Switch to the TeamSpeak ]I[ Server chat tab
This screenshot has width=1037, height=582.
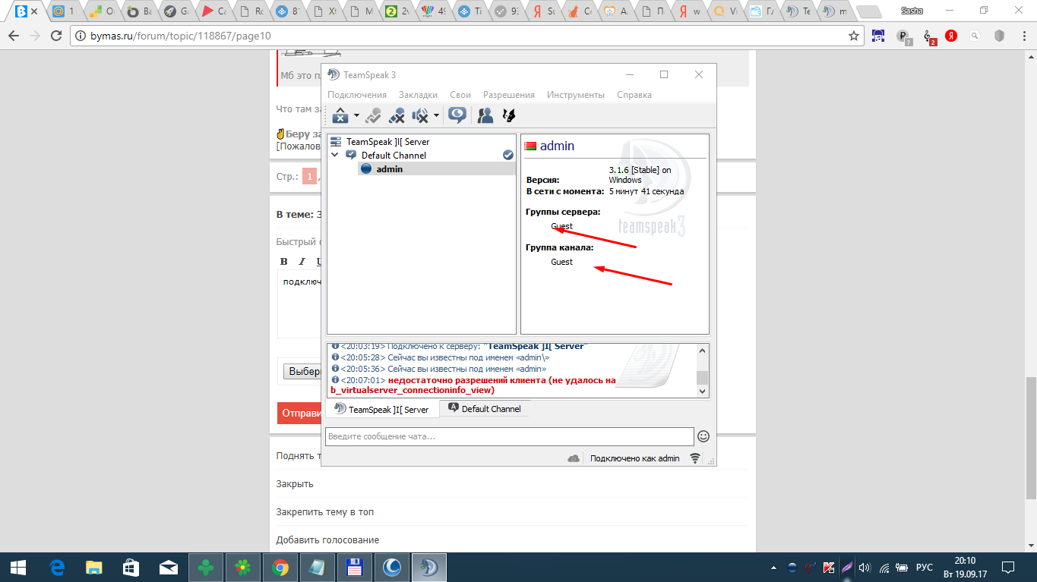381,409
